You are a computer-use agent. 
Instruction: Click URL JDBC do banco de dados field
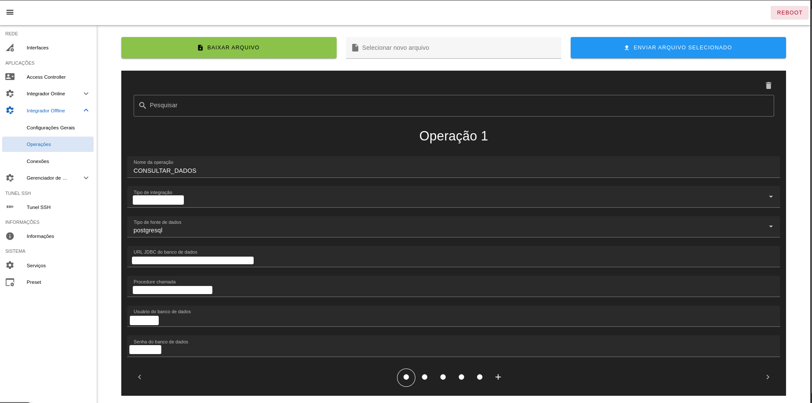pyautogui.click(x=454, y=256)
